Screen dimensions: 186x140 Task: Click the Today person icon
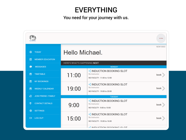[31, 52]
